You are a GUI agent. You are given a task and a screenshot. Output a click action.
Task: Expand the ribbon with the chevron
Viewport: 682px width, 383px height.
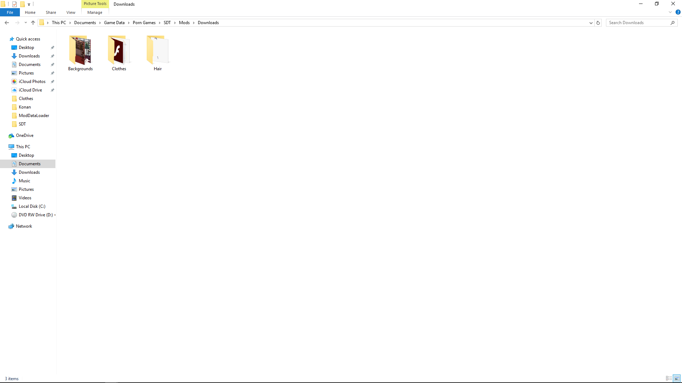pyautogui.click(x=670, y=12)
